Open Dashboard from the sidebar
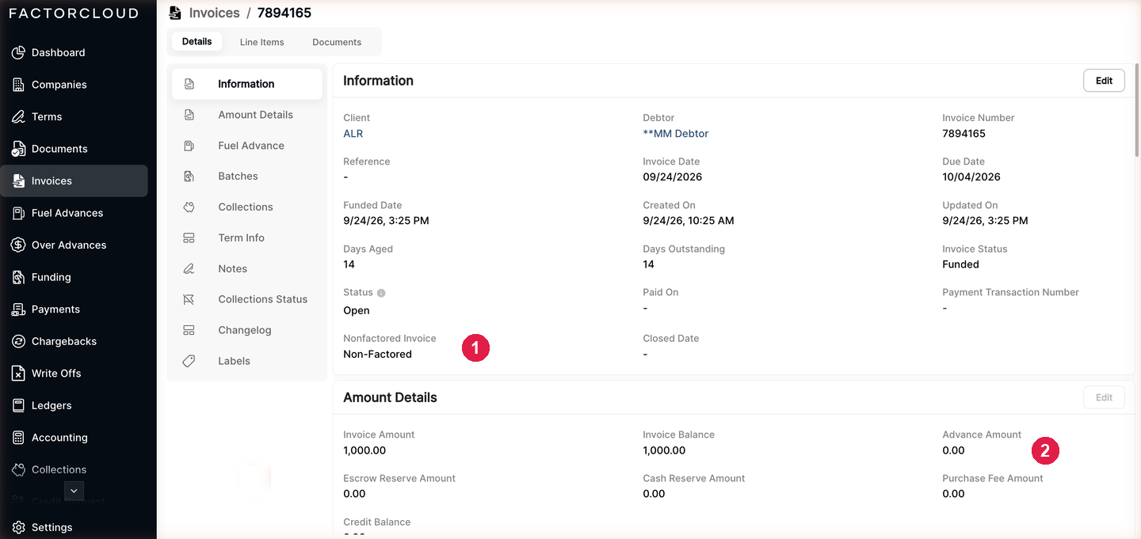The width and height of the screenshot is (1141, 539). click(x=74, y=52)
